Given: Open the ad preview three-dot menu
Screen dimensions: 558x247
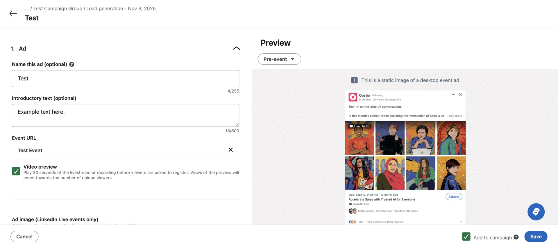Looking at the screenshot, I should click(453, 95).
